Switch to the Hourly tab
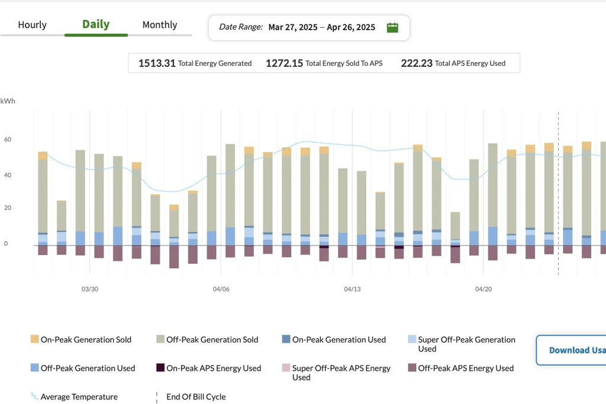606x404 pixels. (32, 25)
